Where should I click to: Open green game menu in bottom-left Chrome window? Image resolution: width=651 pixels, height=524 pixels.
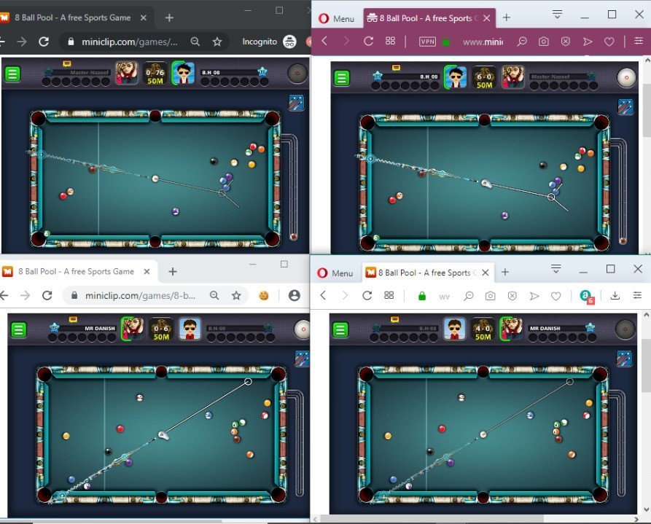[19, 329]
